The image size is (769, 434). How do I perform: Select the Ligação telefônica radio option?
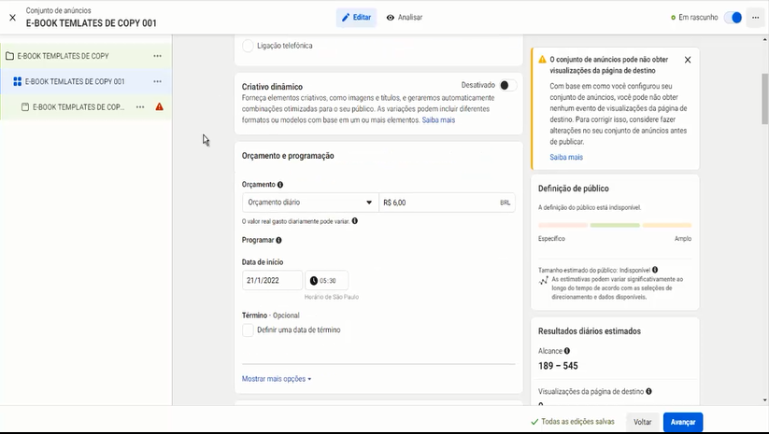coord(248,46)
